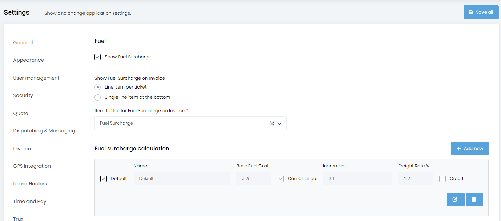501x221 pixels.
Task: Open the Security settings section
Action: coord(23,95)
